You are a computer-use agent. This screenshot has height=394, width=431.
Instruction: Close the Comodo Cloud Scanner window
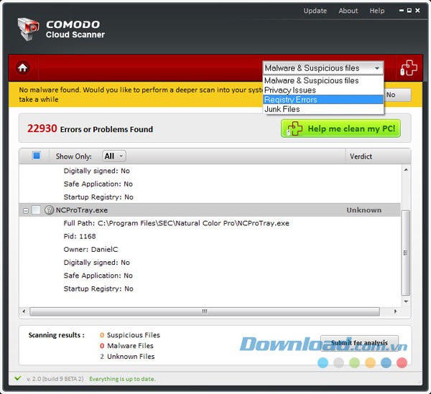coord(417,11)
